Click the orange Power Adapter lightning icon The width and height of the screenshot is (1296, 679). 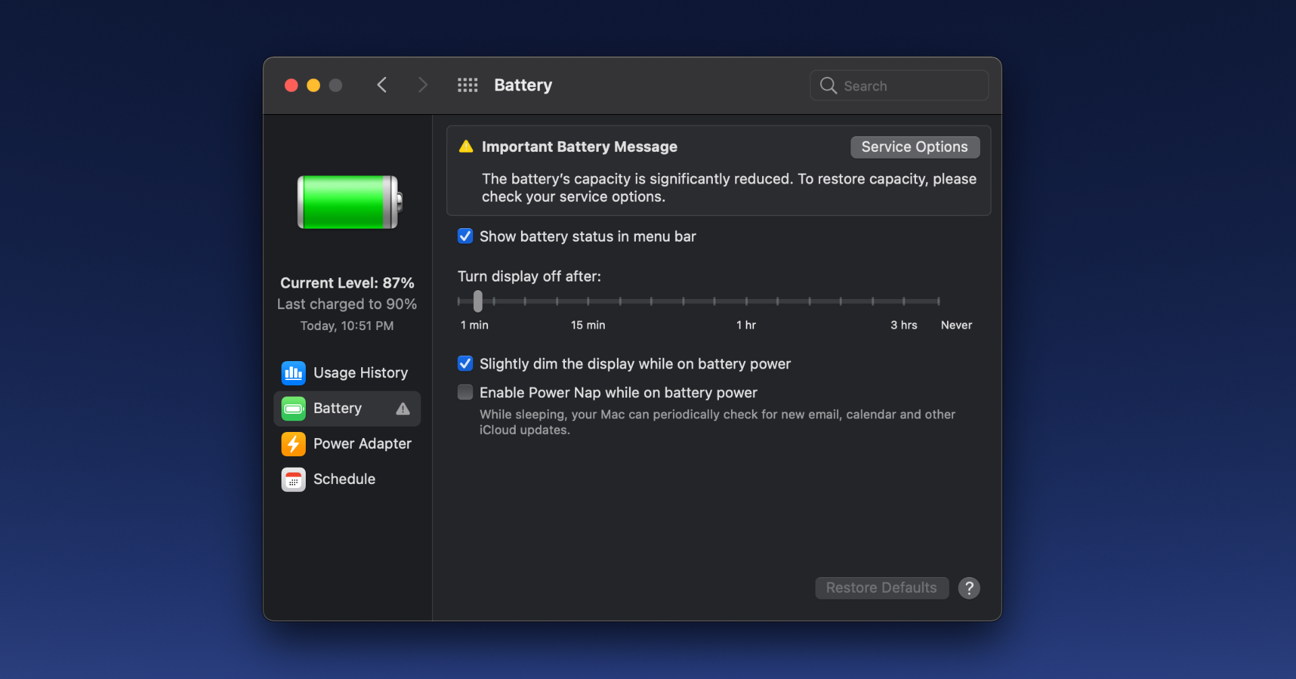tap(294, 443)
